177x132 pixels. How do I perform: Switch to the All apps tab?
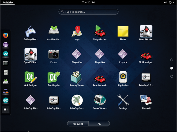[99, 124]
